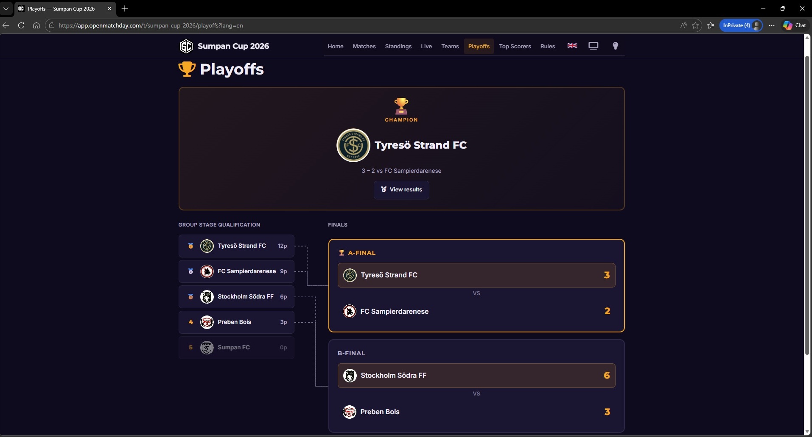The height and width of the screenshot is (437, 812).
Task: Open the Rules page link
Action: tap(548, 46)
